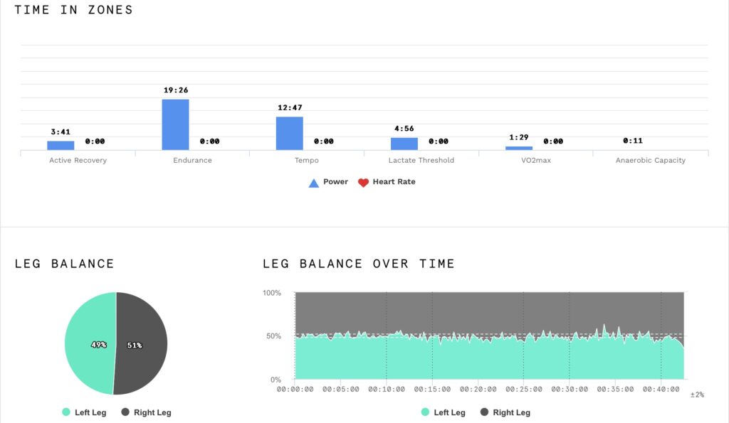Select the Endurance power bar showing 19:26
The height and width of the screenshot is (423, 729).
175,124
